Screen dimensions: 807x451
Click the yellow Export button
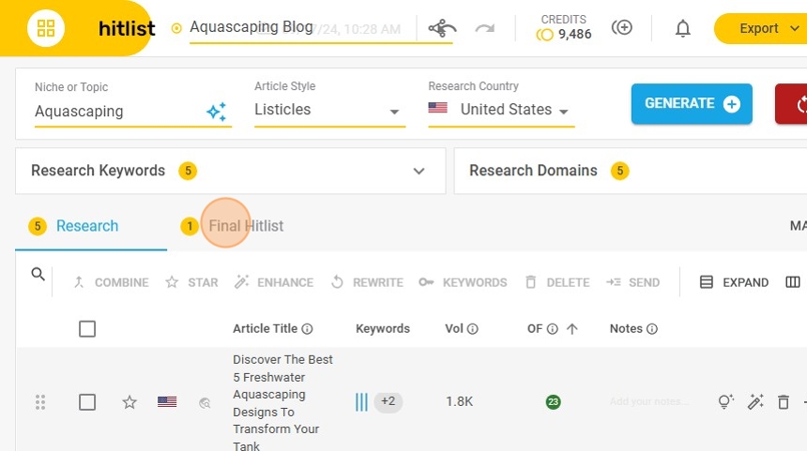pos(758,28)
